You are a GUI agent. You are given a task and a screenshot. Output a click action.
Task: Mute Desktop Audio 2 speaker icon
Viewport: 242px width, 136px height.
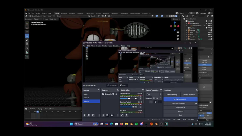136,107
